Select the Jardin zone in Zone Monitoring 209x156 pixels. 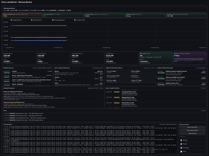click(79, 84)
